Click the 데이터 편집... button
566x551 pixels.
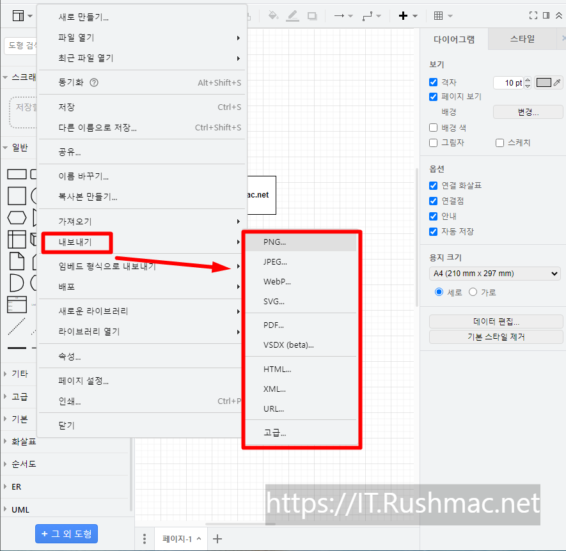[496, 322]
